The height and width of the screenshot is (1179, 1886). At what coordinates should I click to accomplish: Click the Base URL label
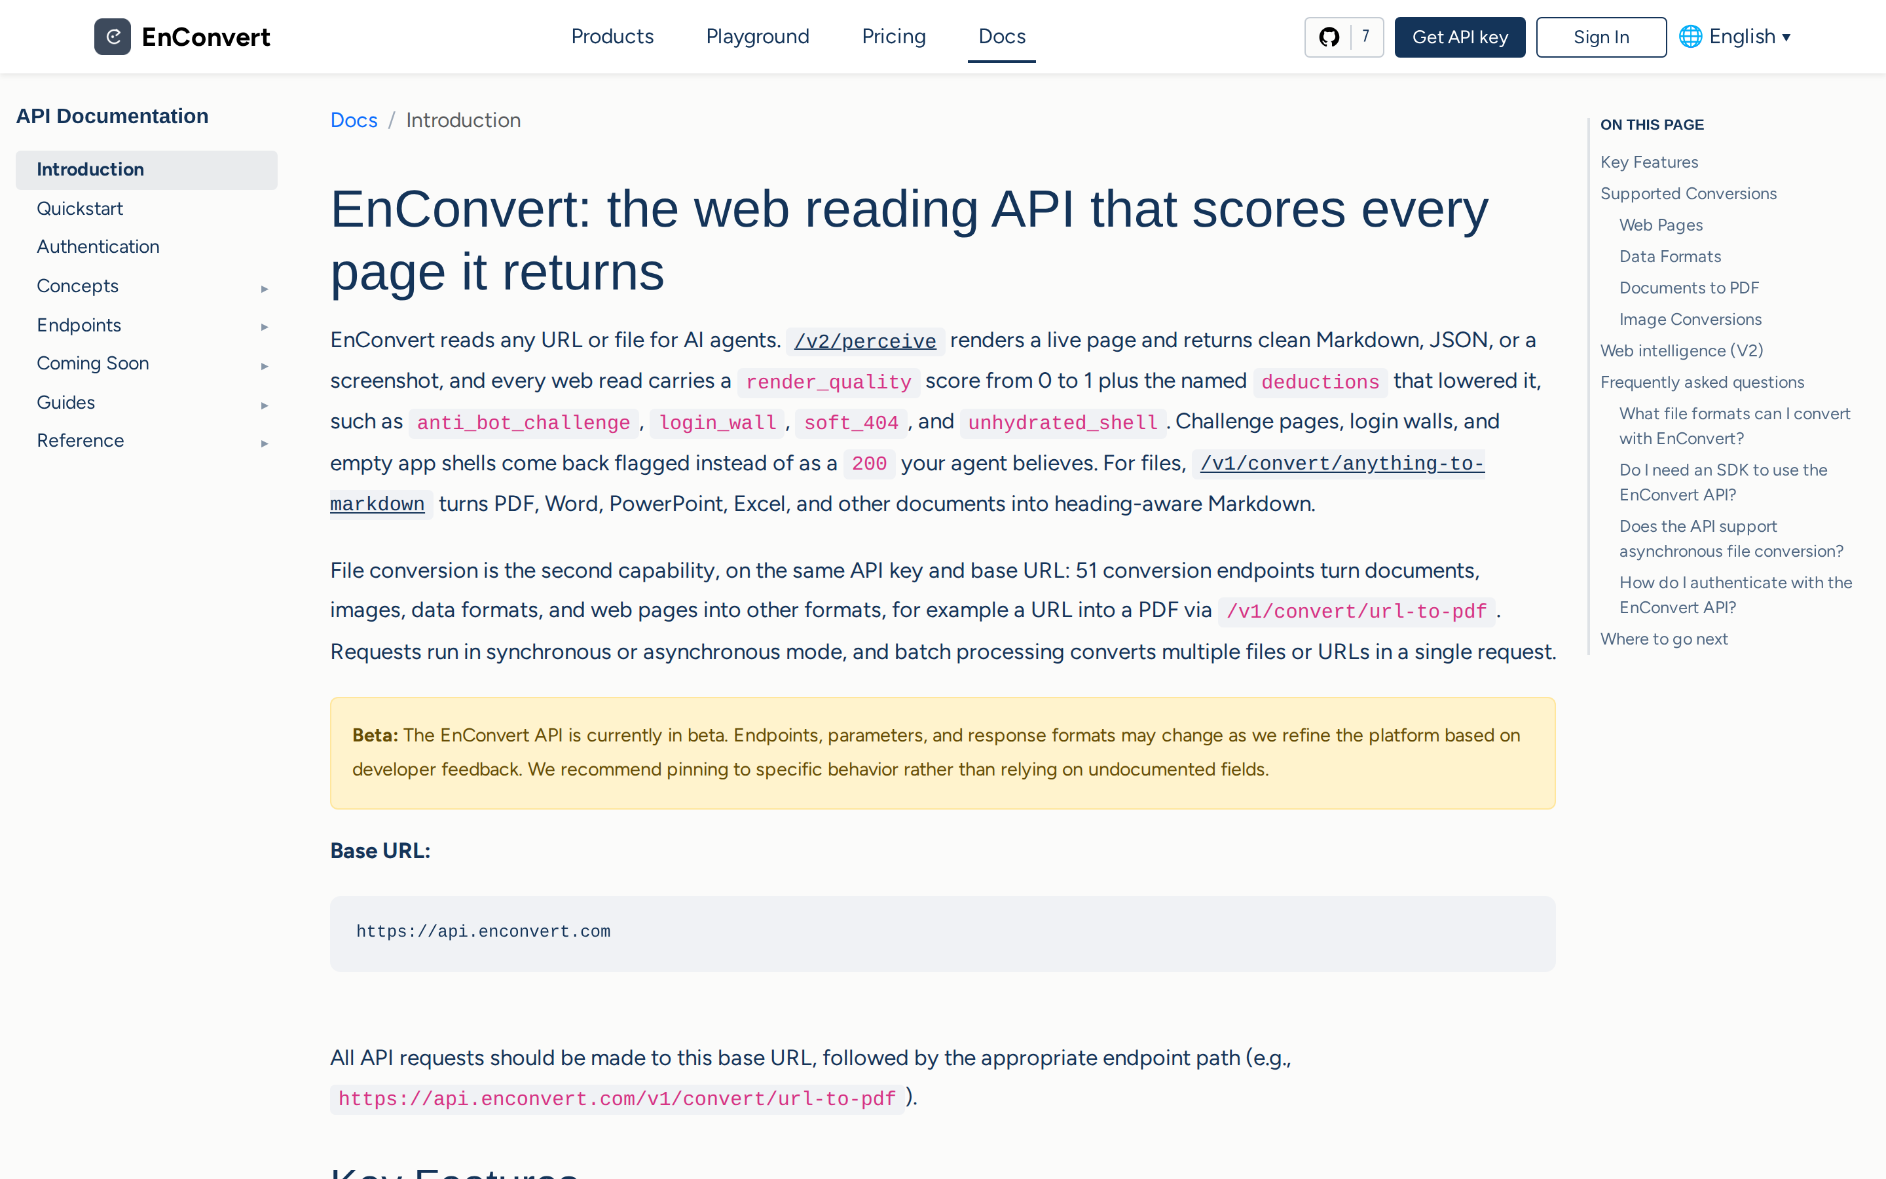[380, 851]
